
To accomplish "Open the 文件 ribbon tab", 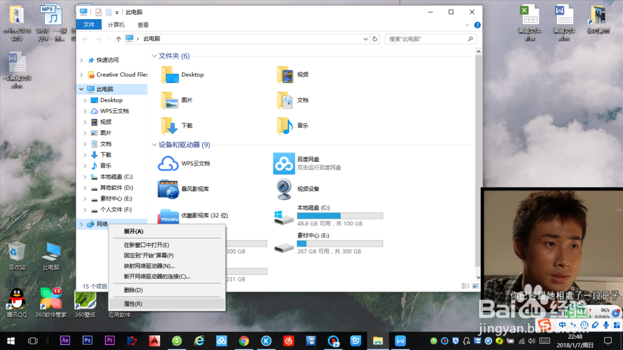I will tap(89, 25).
